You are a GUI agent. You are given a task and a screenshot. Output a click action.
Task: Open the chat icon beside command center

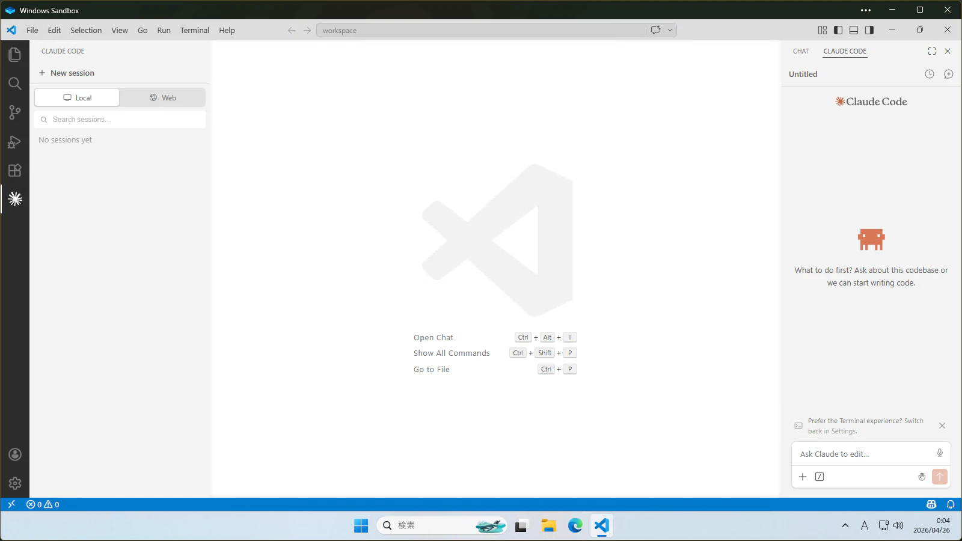click(x=655, y=30)
